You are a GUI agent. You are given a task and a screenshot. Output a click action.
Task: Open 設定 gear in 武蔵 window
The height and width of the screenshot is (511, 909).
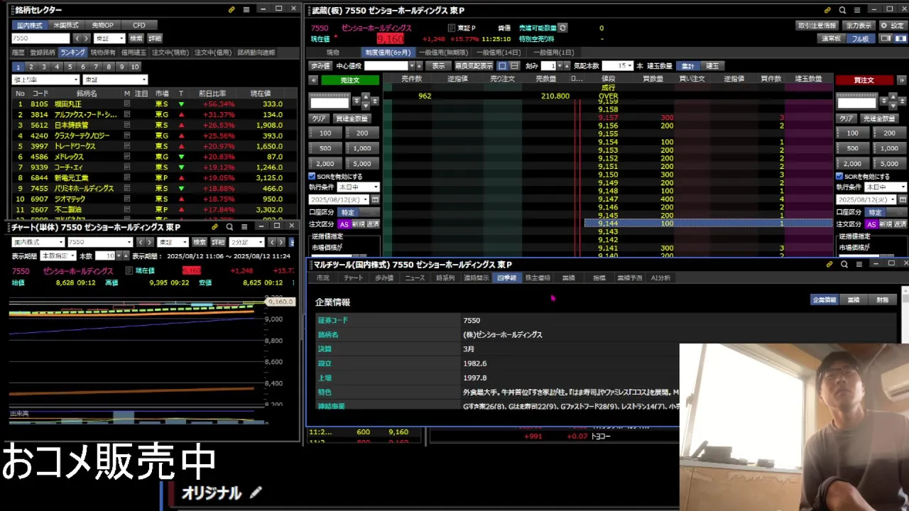[x=893, y=26]
